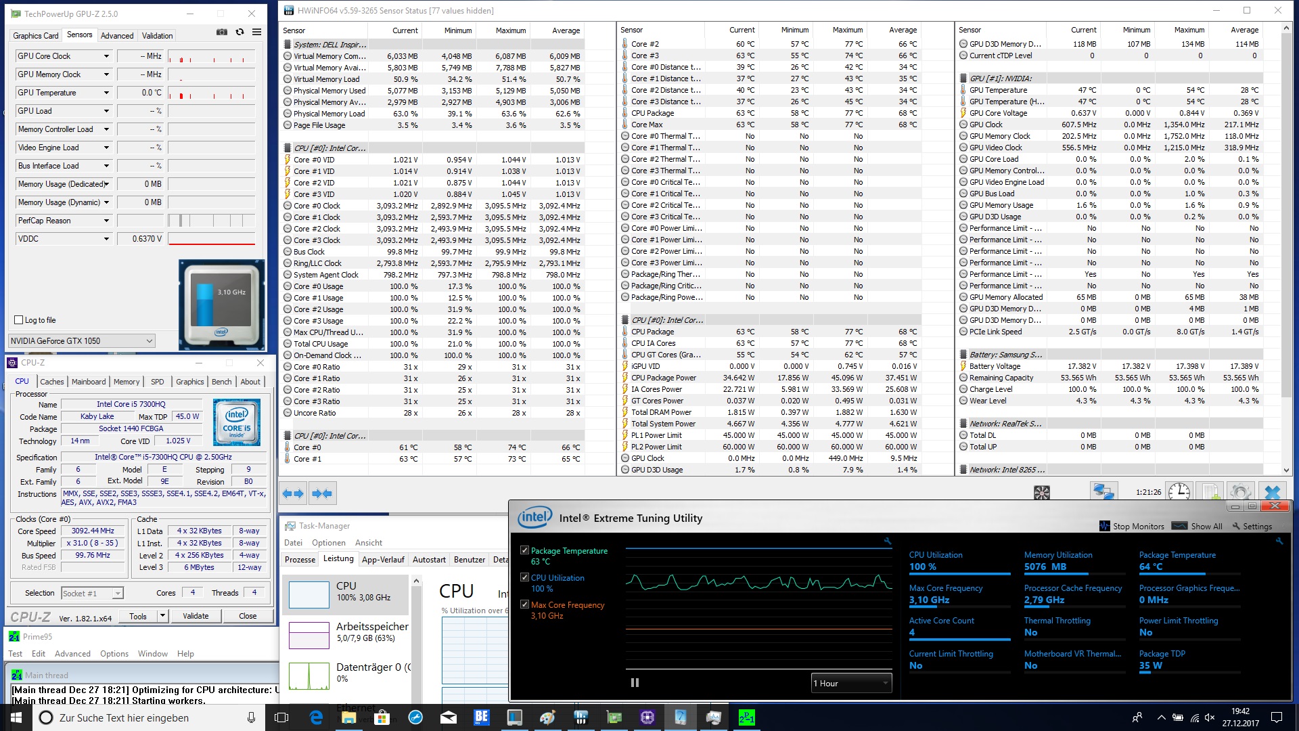Open Microsoft Store from taskbar
This screenshot has width=1299, height=731.
point(382,717)
